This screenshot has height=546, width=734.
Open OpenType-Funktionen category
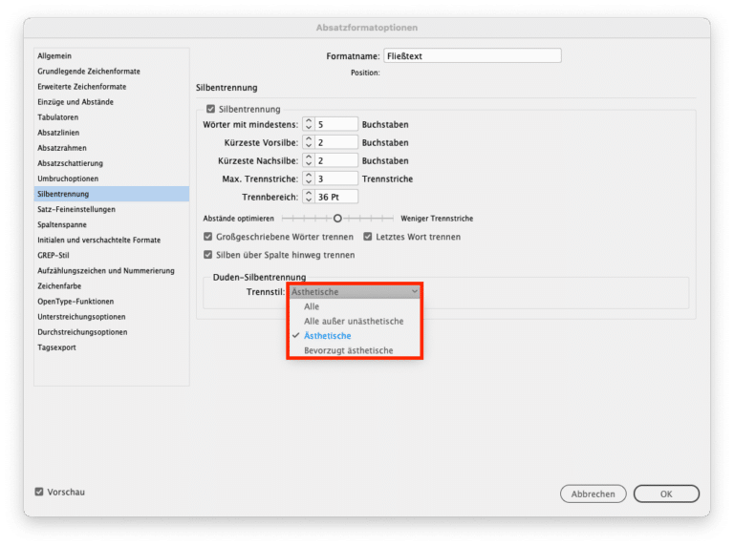tap(112, 302)
